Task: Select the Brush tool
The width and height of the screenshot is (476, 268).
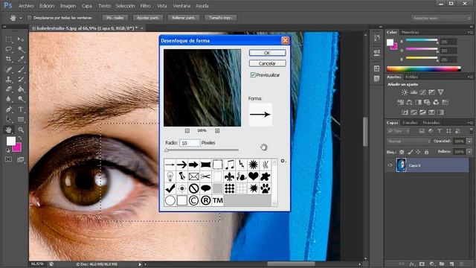Action: click(x=21, y=69)
